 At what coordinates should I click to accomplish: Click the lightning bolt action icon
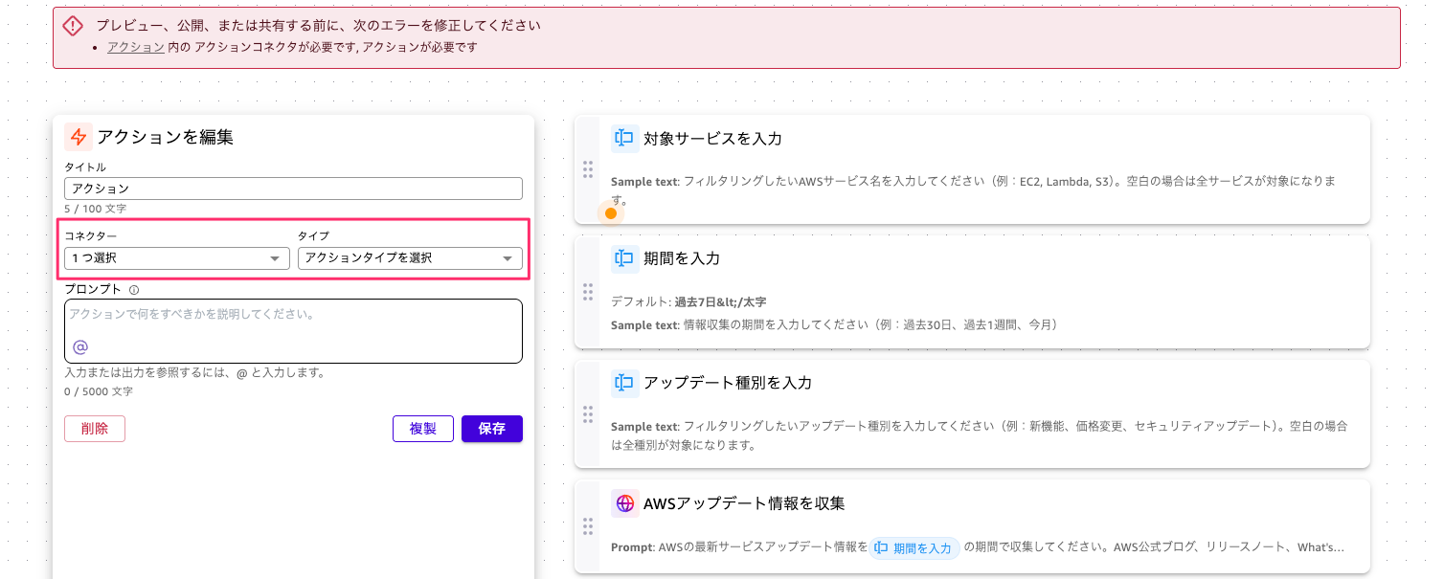(x=79, y=137)
